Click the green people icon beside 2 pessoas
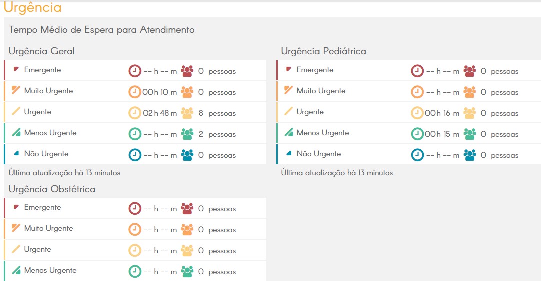 [x=187, y=134]
